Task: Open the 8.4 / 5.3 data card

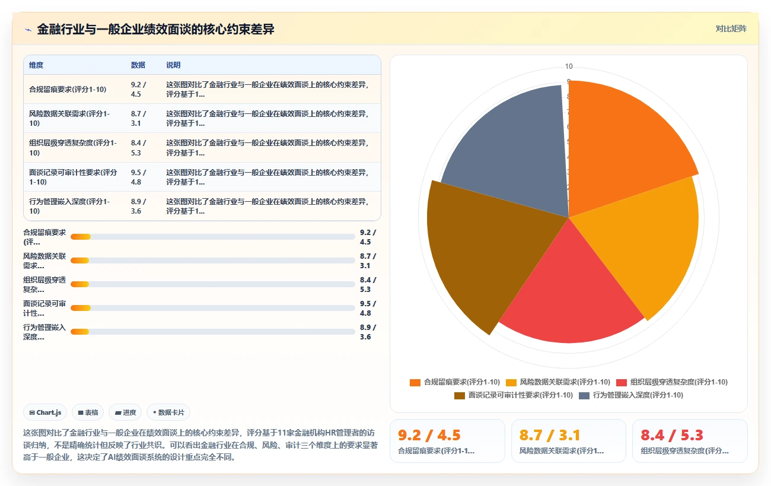Action: 690,441
